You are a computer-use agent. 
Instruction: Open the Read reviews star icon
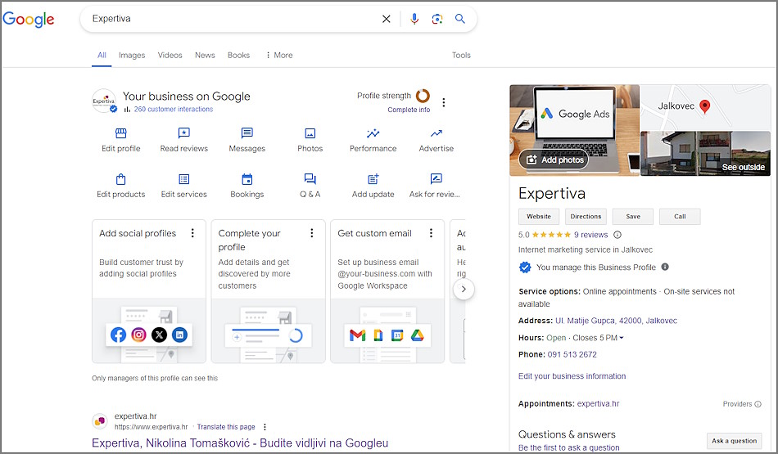[183, 133]
